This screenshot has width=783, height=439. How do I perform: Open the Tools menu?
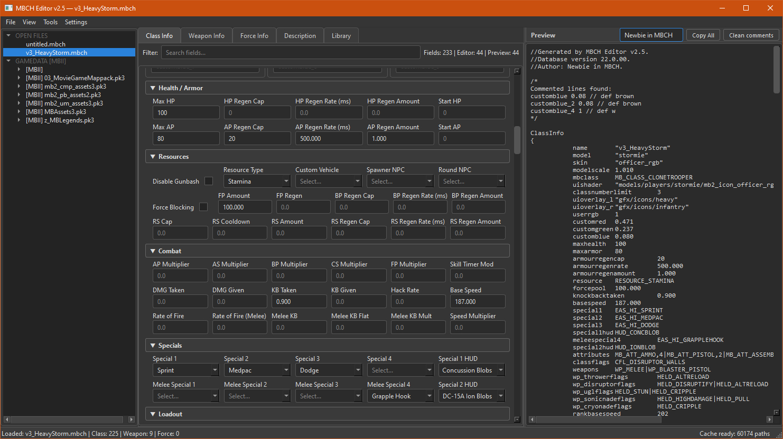coord(50,22)
